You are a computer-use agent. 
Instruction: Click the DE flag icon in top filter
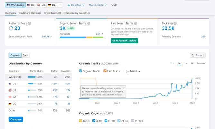[49, 5]
